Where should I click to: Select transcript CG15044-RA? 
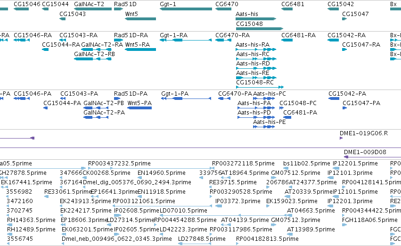click(61, 44)
